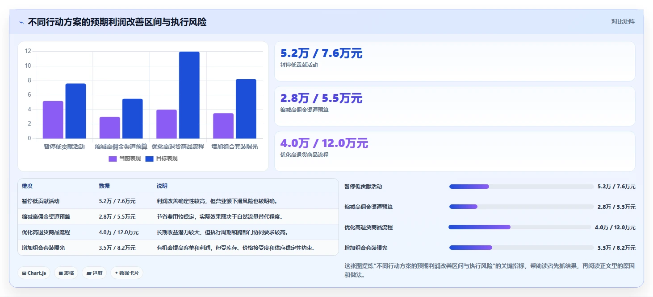
Task: Click the 对比矩阵 label in header
Action: [623, 21]
